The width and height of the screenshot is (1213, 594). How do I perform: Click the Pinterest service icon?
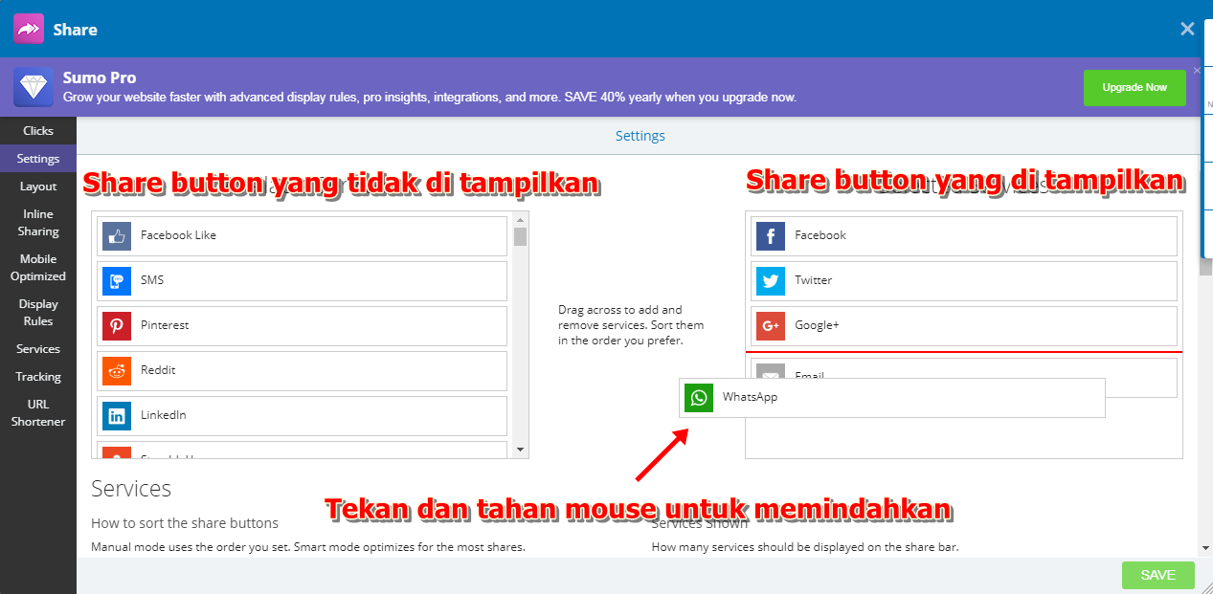point(117,325)
